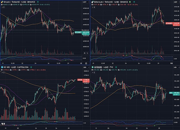
Task: Click the Bitcoin coin icon in chart header
Action: [1, 2]
